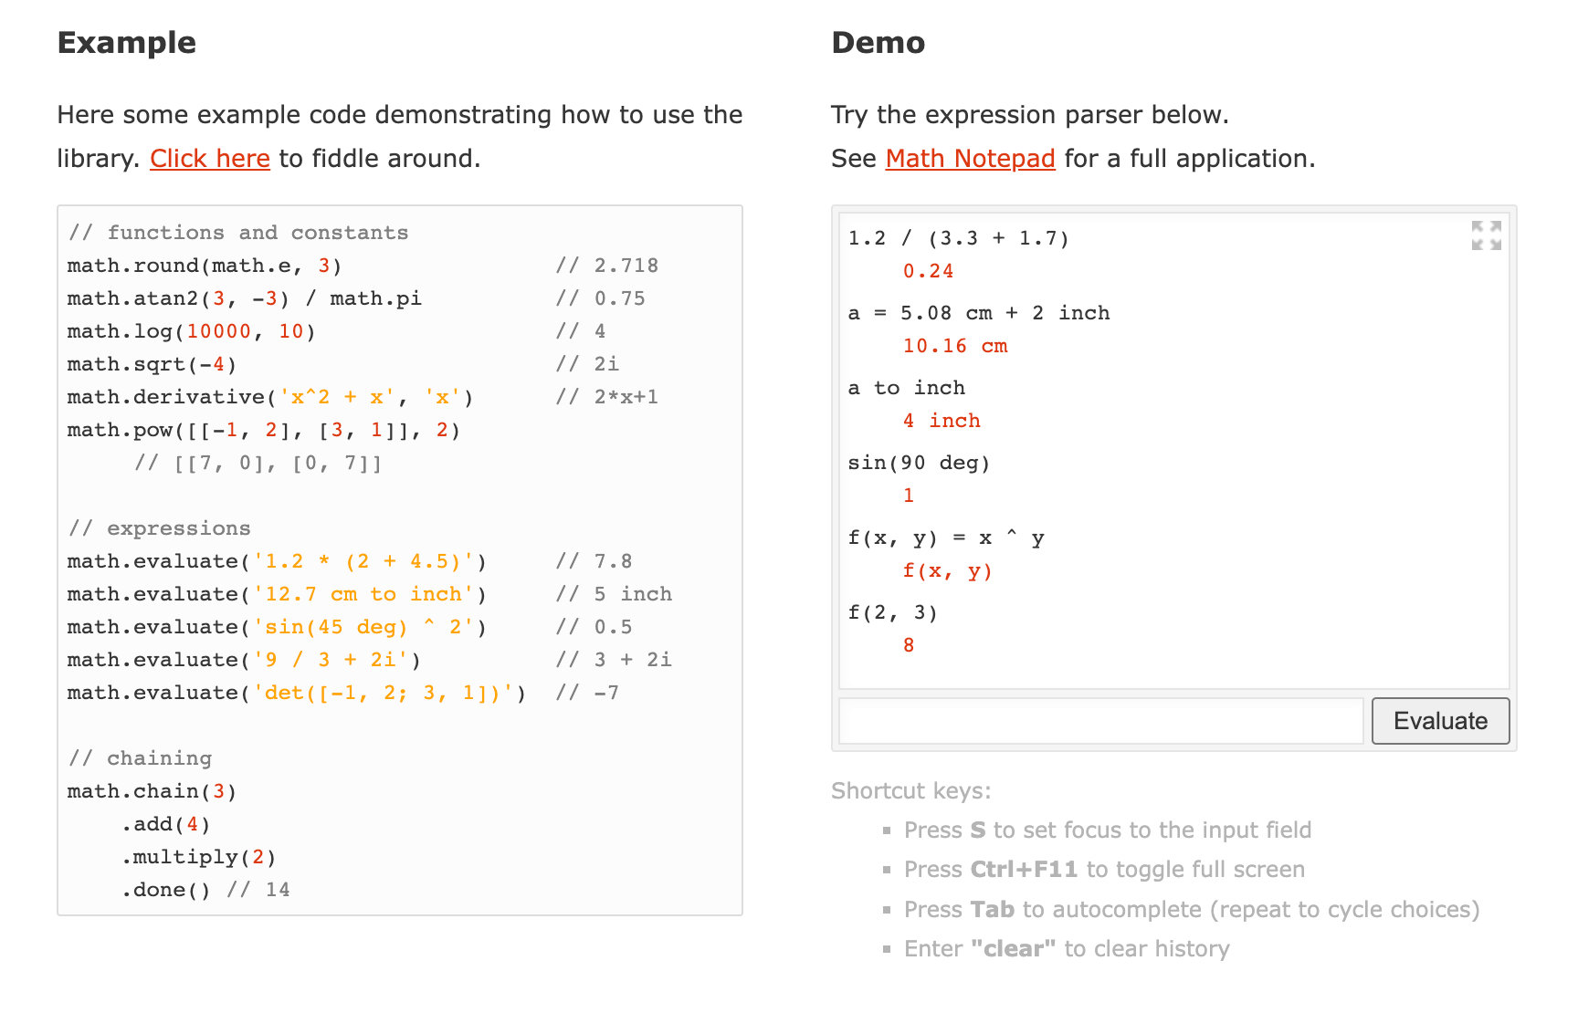The height and width of the screenshot is (1013, 1578).
Task: Click the "Demo" heading
Action: (x=878, y=43)
